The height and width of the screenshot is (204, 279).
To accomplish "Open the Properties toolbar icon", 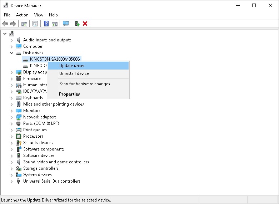I will tap(35, 24).
